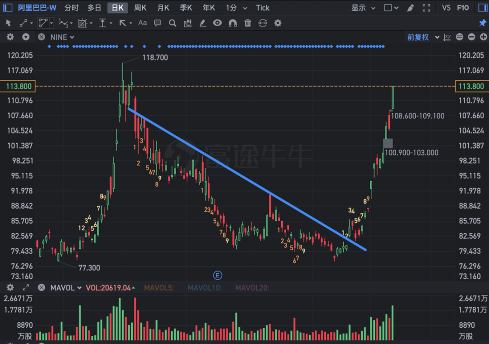Viewport: 489px width, 344px height.
Task: Open the 前复权 adjustment dropdown
Action: 423,37
